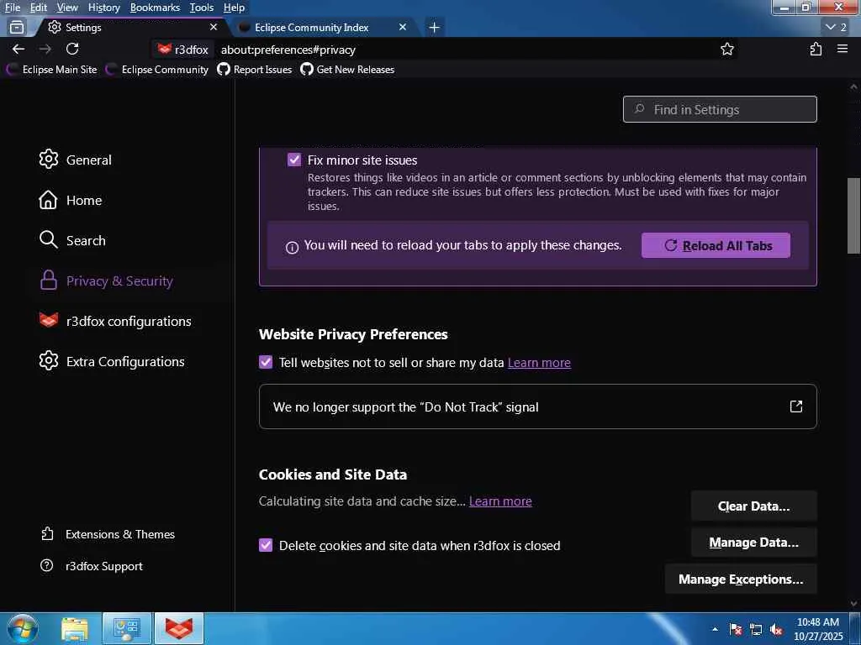Open the Bookmarks menu

pos(155,7)
